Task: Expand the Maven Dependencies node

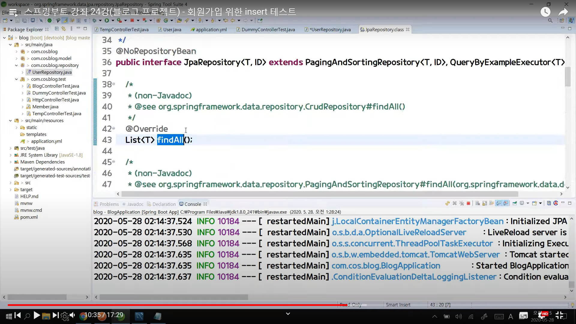Action: point(10,162)
